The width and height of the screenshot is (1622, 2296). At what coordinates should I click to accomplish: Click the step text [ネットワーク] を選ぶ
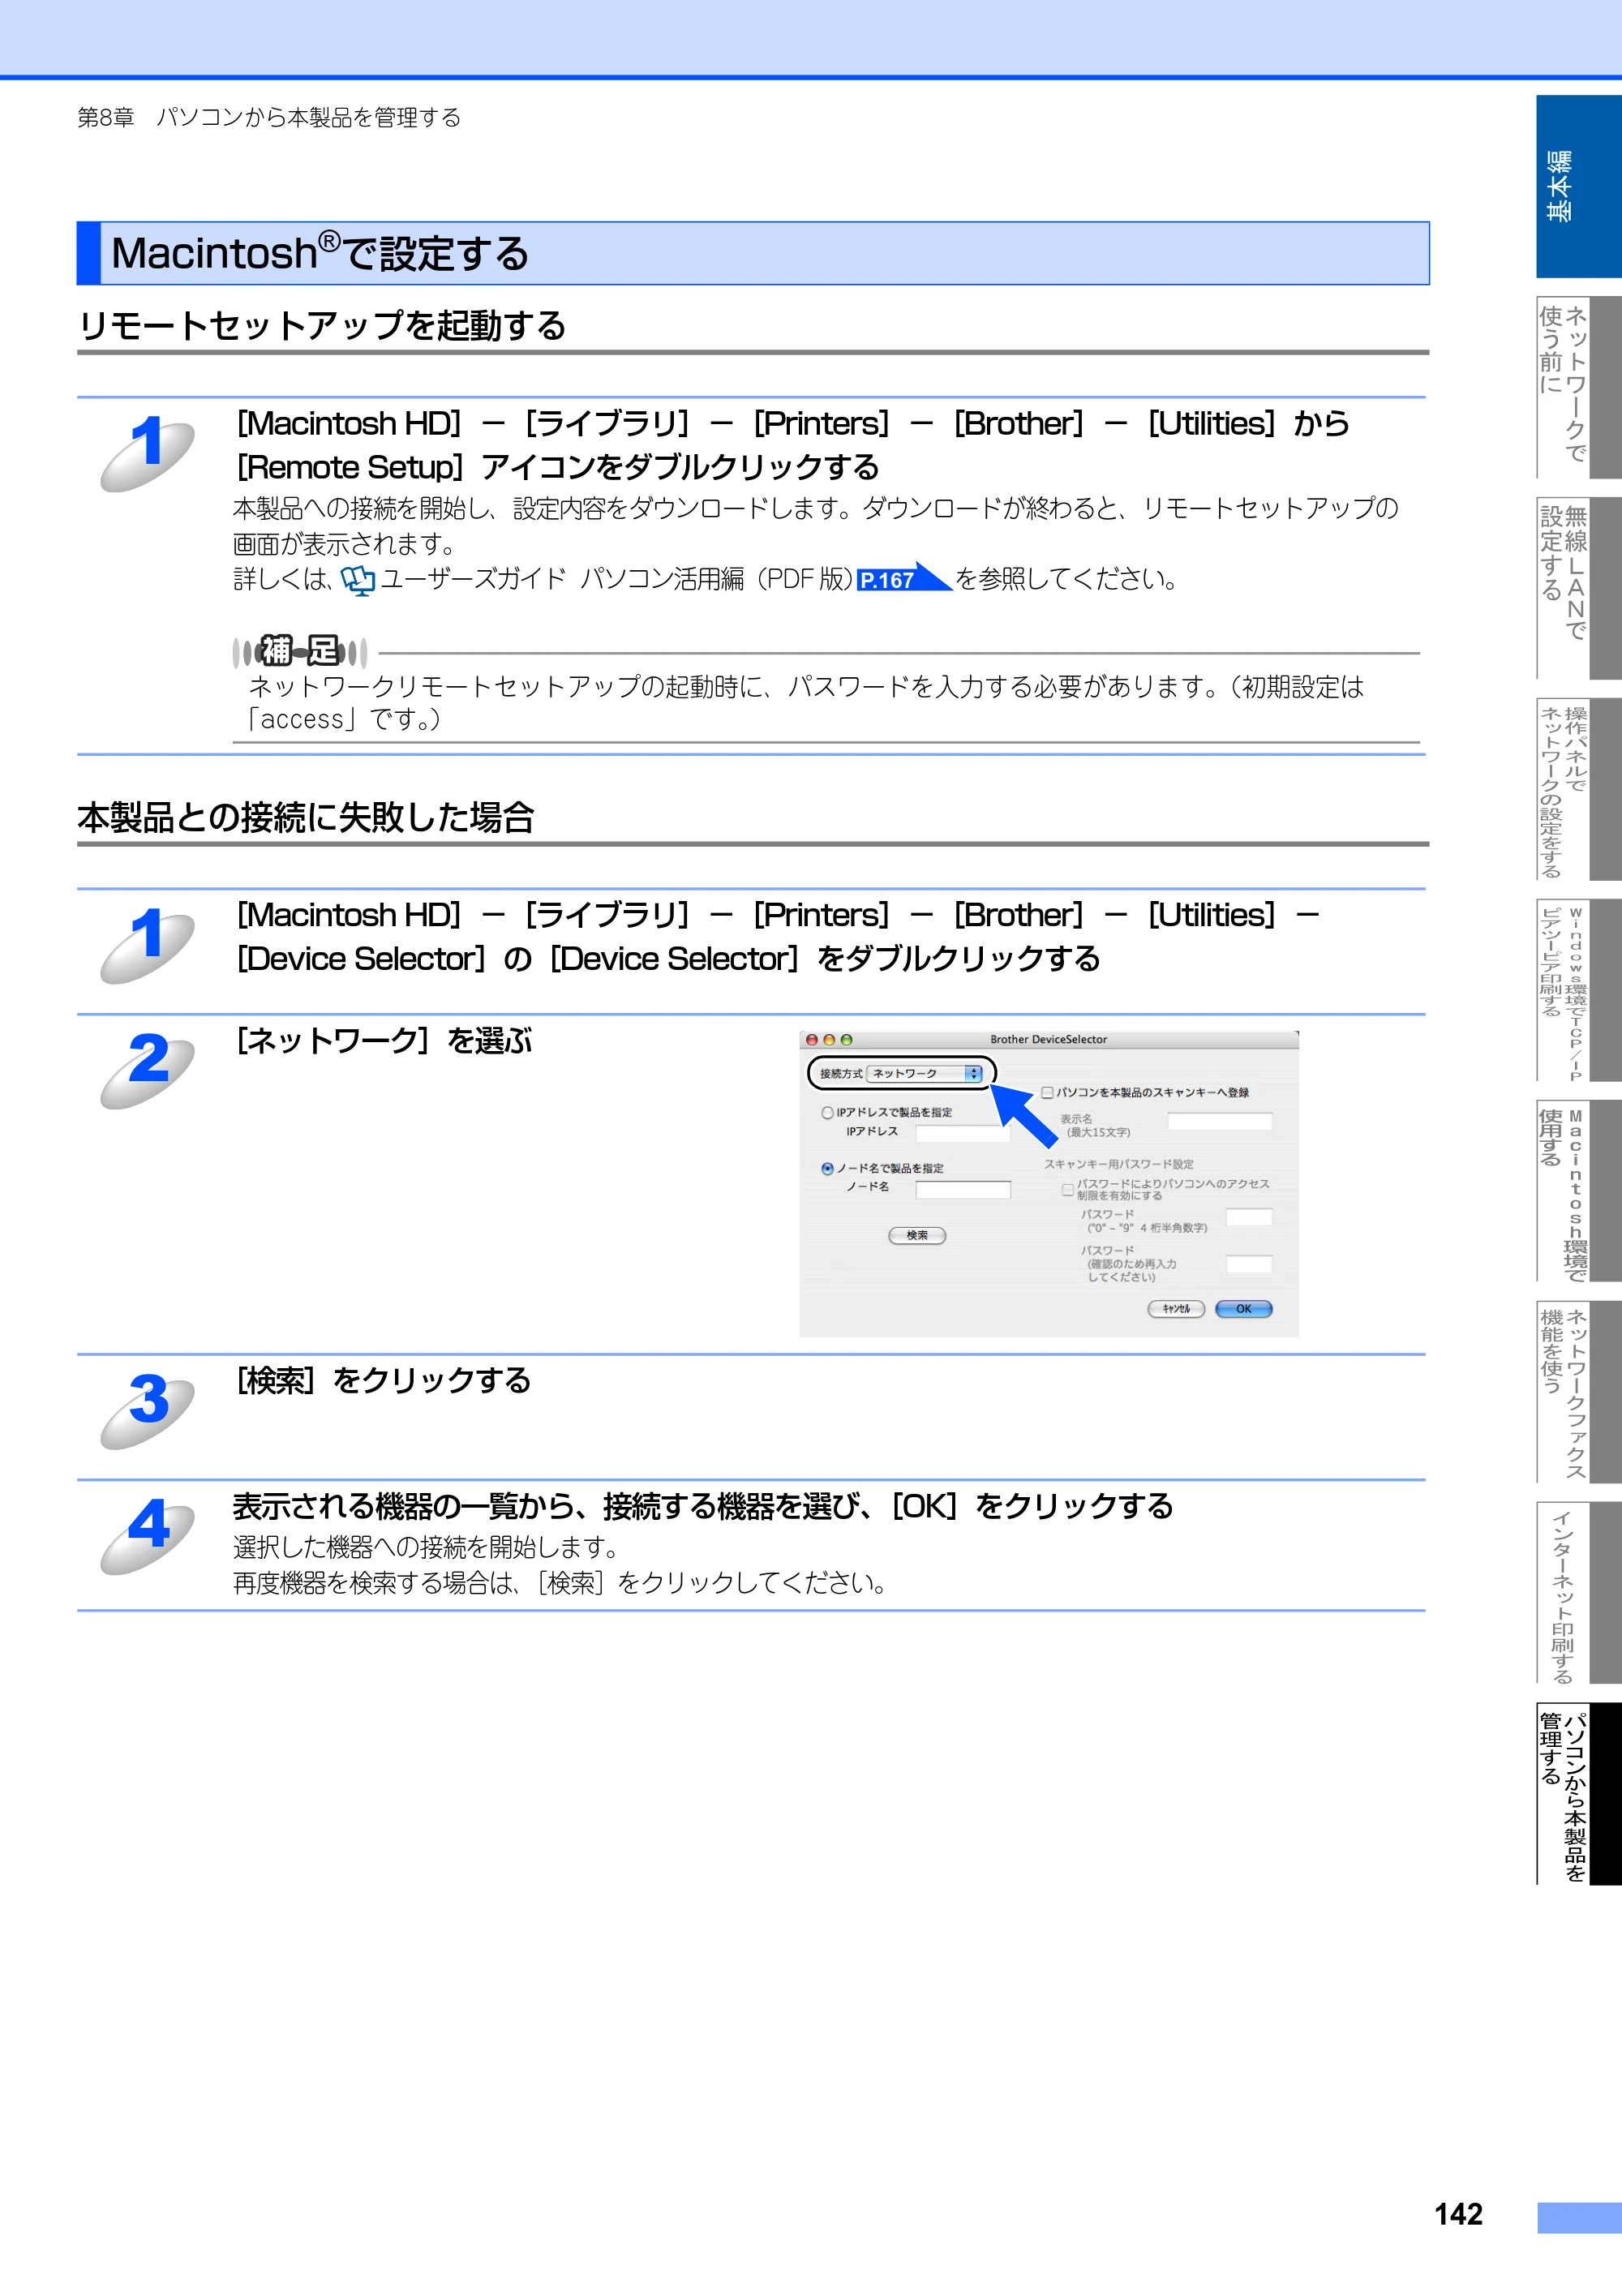click(x=383, y=1041)
